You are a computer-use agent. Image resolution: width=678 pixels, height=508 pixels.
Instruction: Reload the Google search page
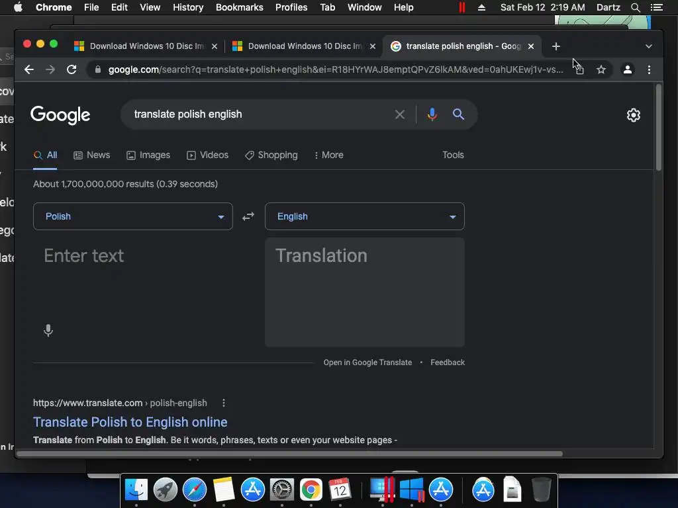pos(72,69)
